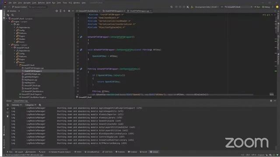Viewport: 280px width, 157px height.
Task: Open the NuGet tool window
Action: (143, 152)
